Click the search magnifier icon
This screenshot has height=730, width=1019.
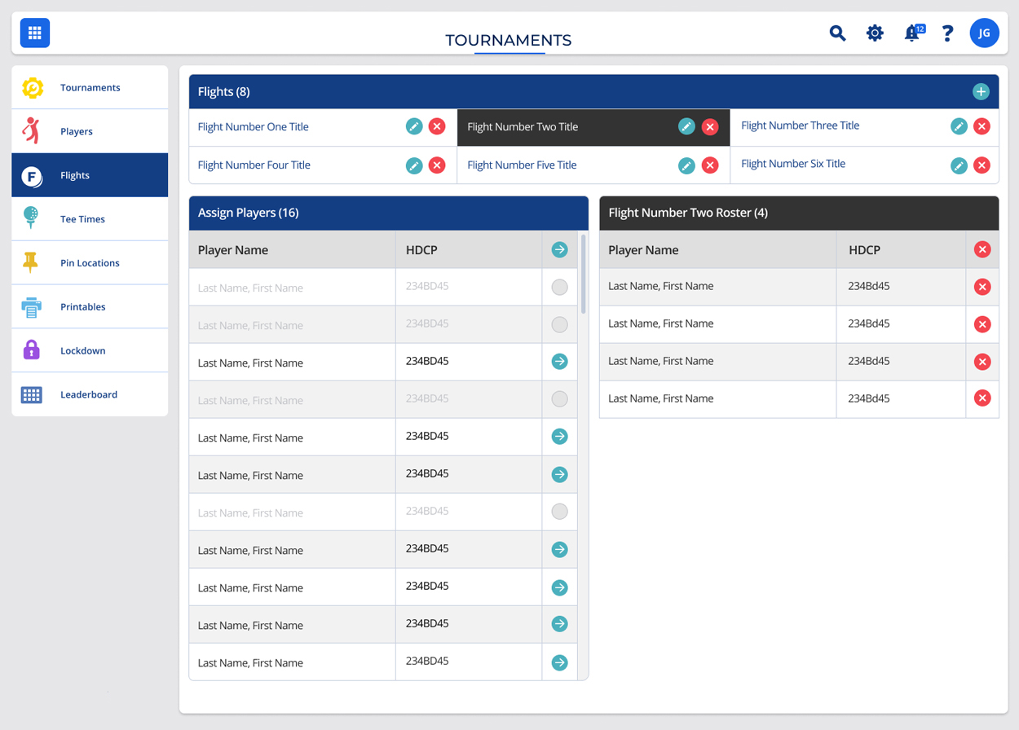(x=837, y=33)
